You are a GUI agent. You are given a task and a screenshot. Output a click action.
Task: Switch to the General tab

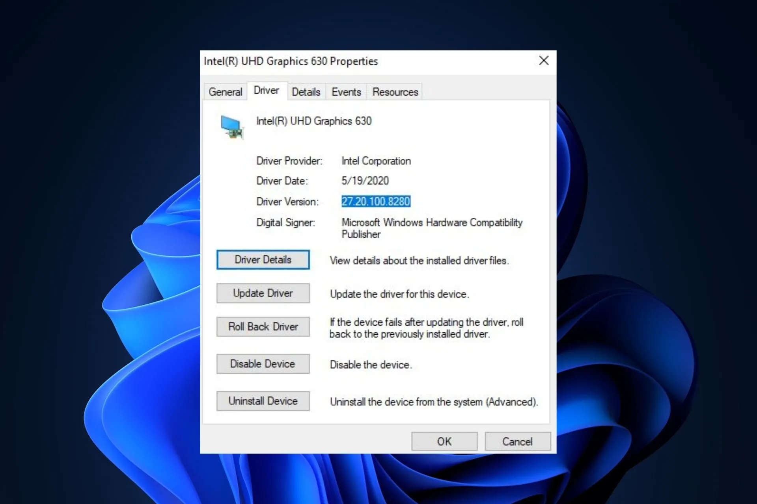[x=225, y=92]
